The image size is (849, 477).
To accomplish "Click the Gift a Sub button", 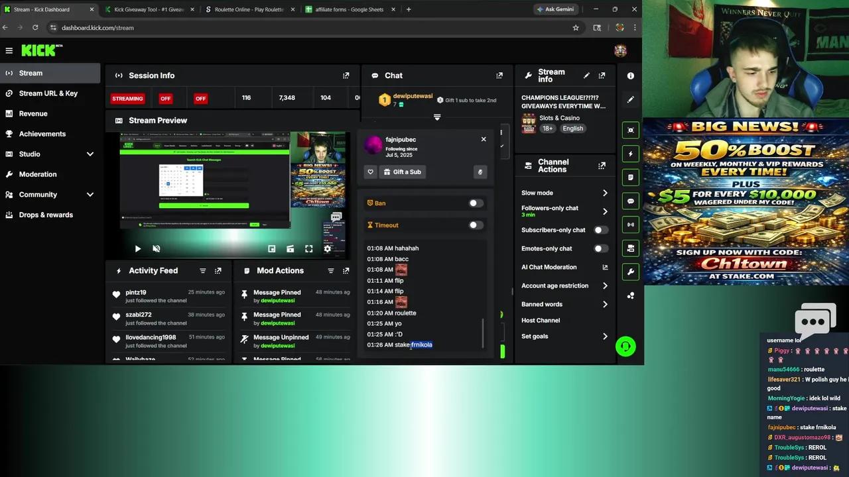I will (x=403, y=172).
